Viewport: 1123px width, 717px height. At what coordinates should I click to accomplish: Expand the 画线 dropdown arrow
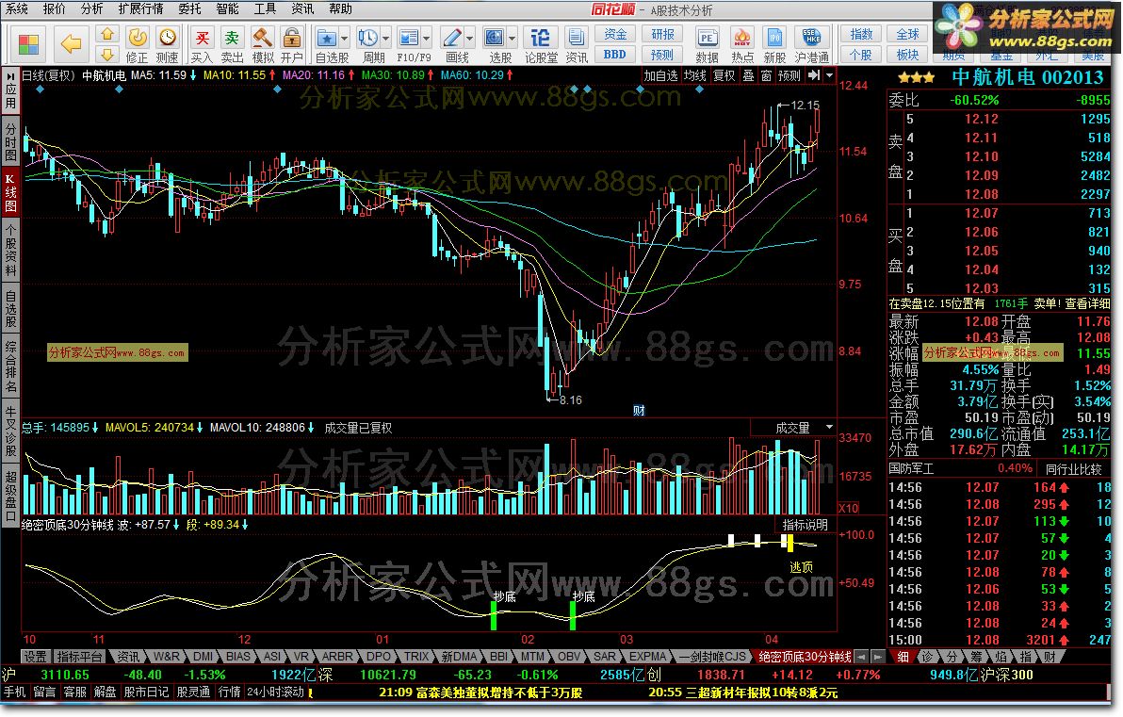[470, 39]
